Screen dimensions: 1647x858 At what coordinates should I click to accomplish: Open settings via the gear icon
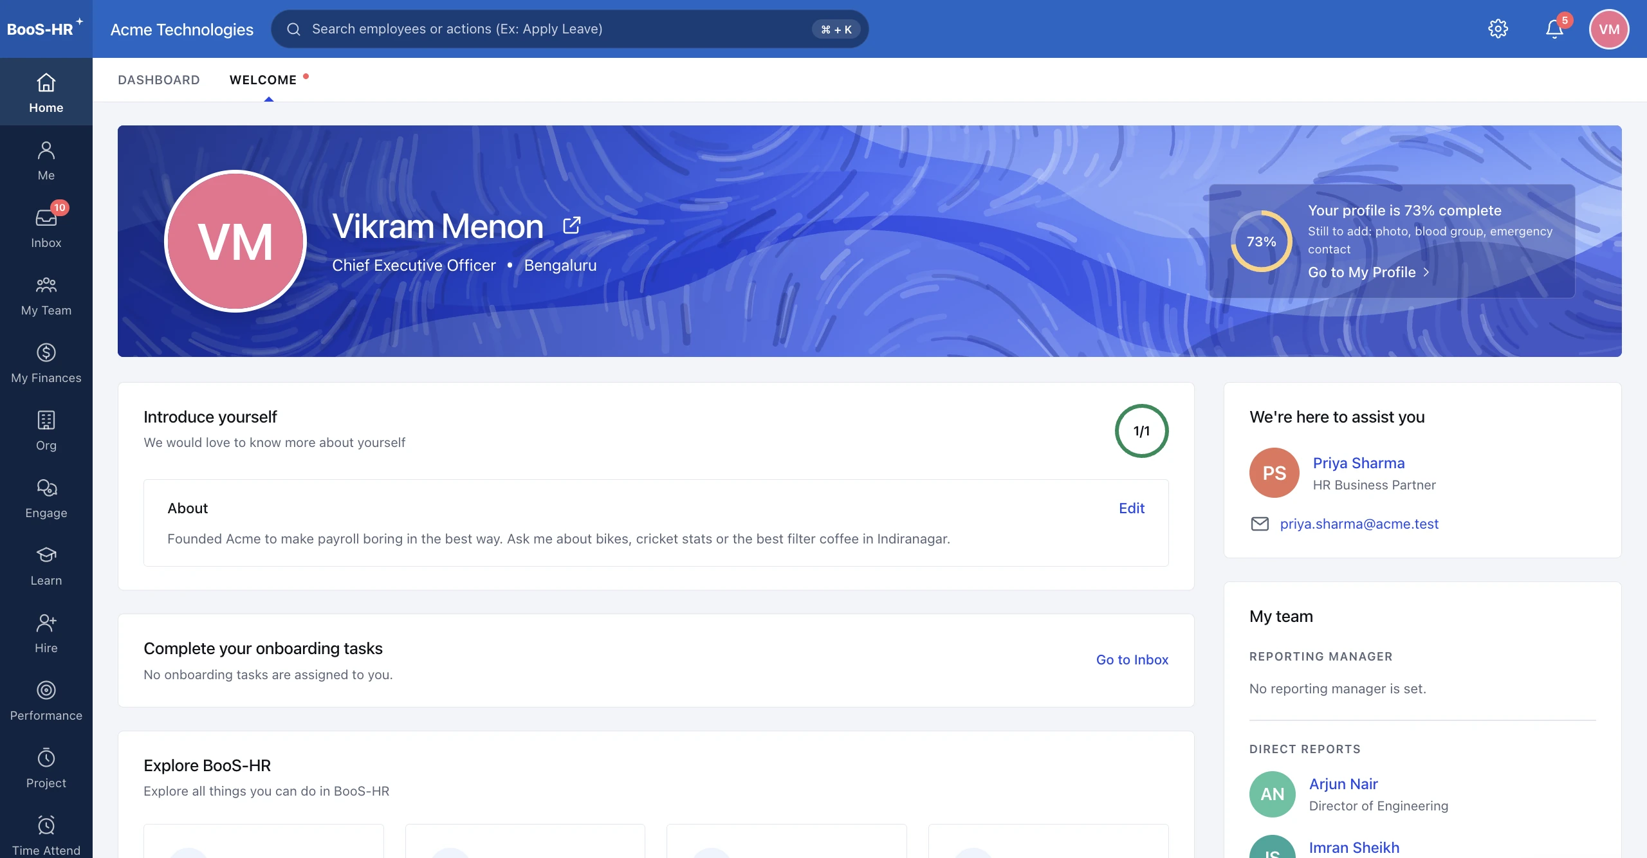(x=1498, y=29)
